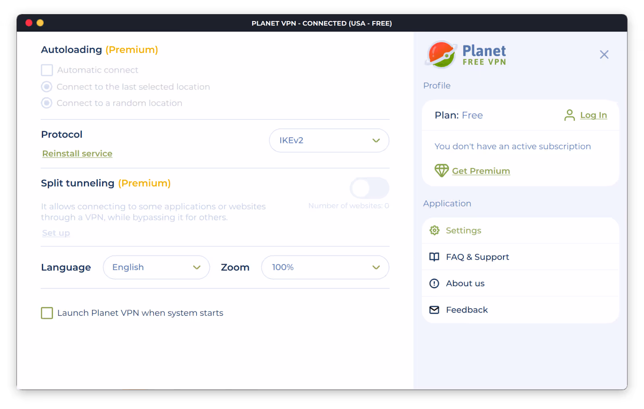This screenshot has width=644, height=409.
Task: Click the Profile section heading
Action: [437, 86]
